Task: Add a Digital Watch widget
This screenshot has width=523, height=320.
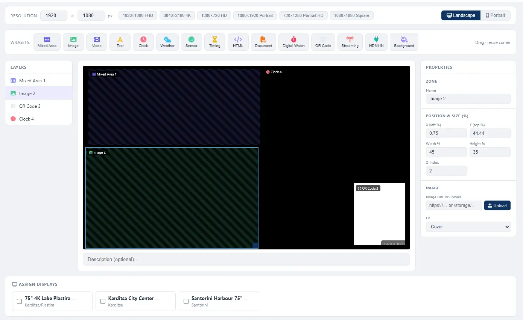Action: pos(293,42)
